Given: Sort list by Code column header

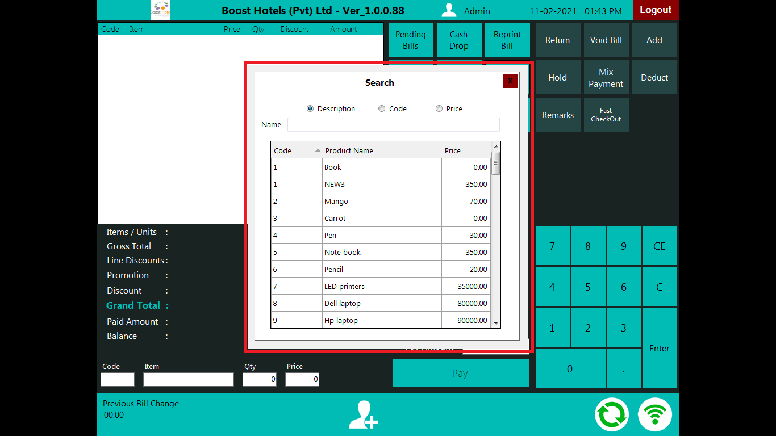Looking at the screenshot, I should (295, 150).
